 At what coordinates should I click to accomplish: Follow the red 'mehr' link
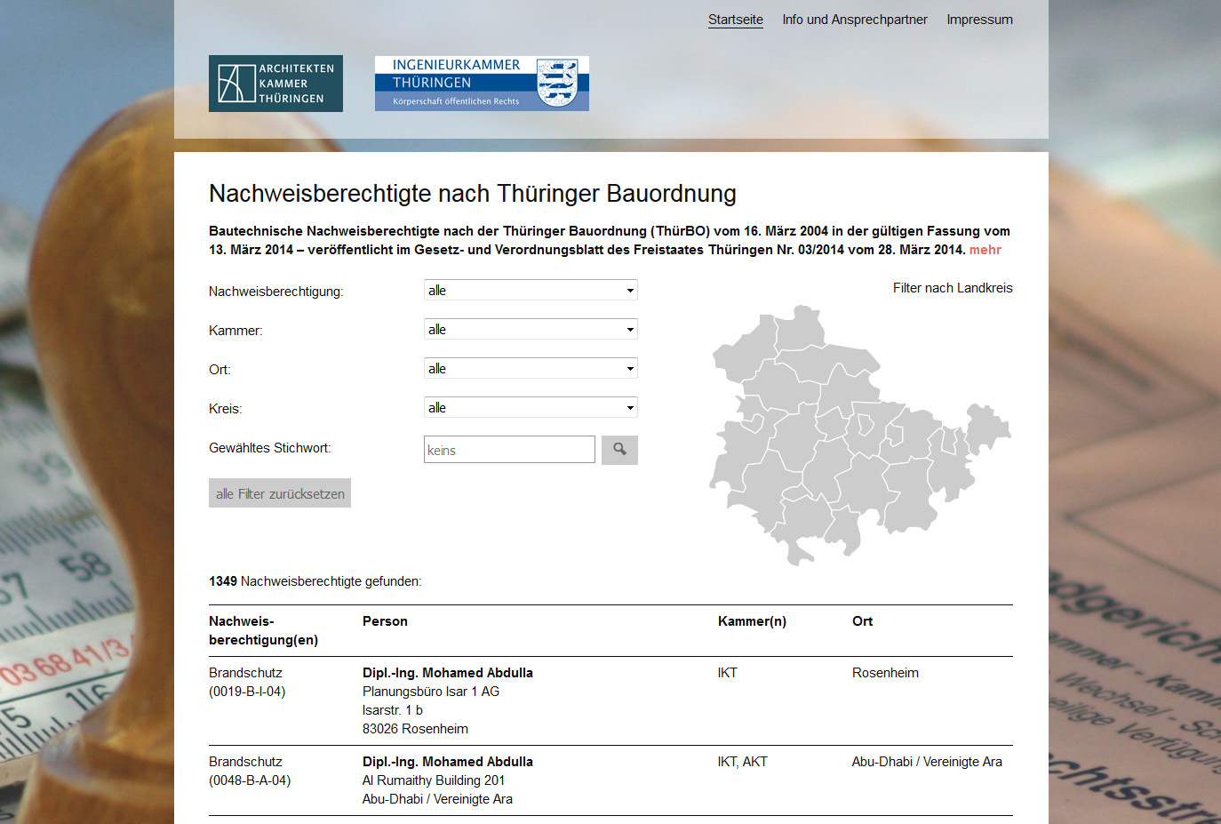tap(985, 250)
